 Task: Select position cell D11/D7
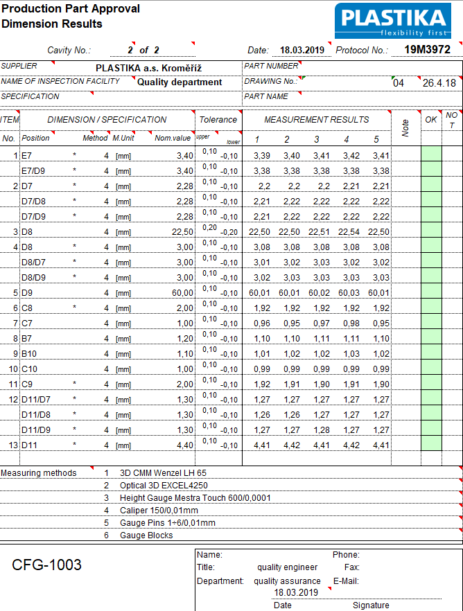(36, 400)
